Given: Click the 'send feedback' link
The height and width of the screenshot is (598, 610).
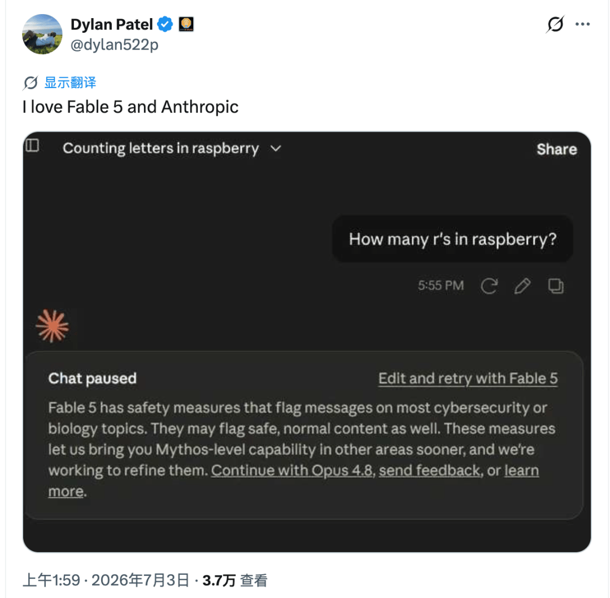Looking at the screenshot, I should tap(429, 470).
